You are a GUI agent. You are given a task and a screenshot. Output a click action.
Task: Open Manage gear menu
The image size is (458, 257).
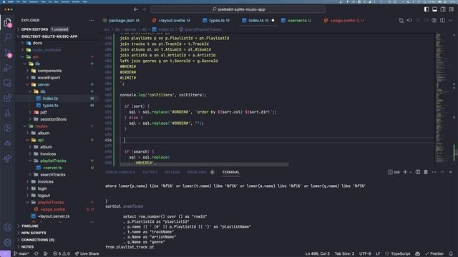click(8, 242)
